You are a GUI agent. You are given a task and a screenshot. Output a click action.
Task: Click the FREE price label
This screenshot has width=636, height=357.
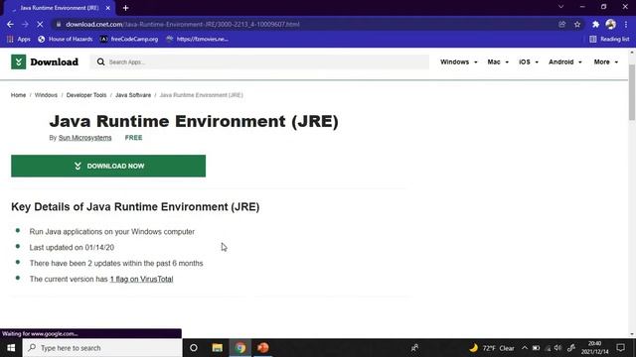tap(133, 138)
